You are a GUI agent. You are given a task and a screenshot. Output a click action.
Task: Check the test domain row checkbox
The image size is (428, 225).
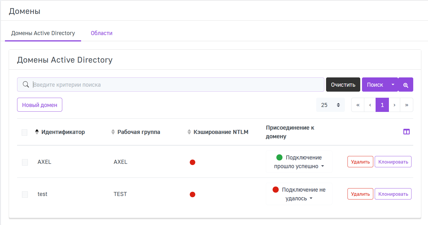[25, 195]
